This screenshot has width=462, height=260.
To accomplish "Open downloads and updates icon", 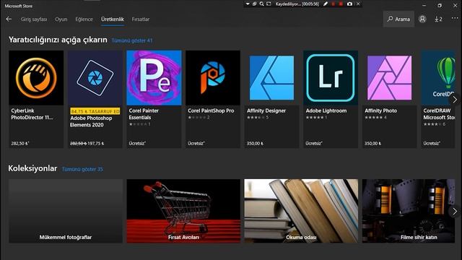I will point(438,19).
